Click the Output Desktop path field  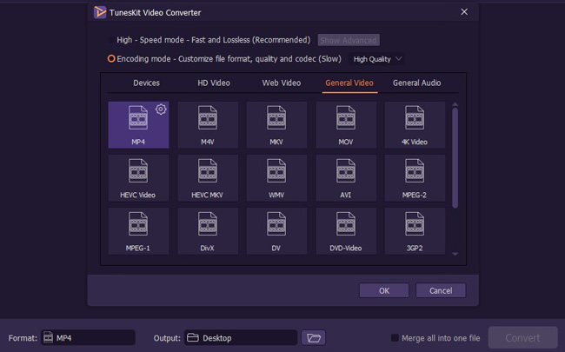click(x=241, y=337)
